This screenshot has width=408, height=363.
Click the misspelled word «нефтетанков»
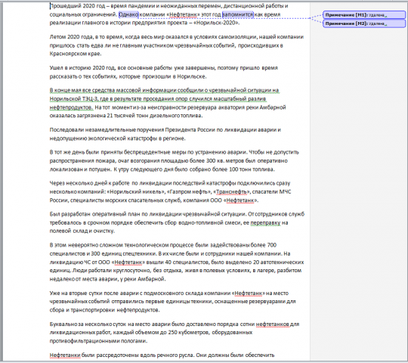click(273, 324)
